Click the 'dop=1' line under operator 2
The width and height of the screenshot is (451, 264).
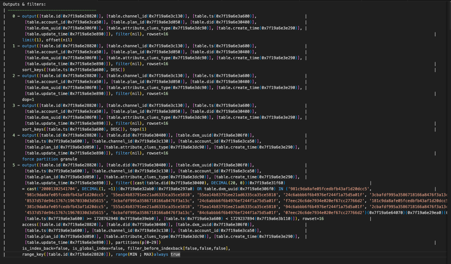(x=28, y=99)
